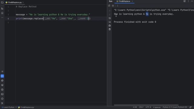The width and height of the screenshot is (194, 109).
Task: Close the Find&Replace run tab
Action: tap(132, 1)
